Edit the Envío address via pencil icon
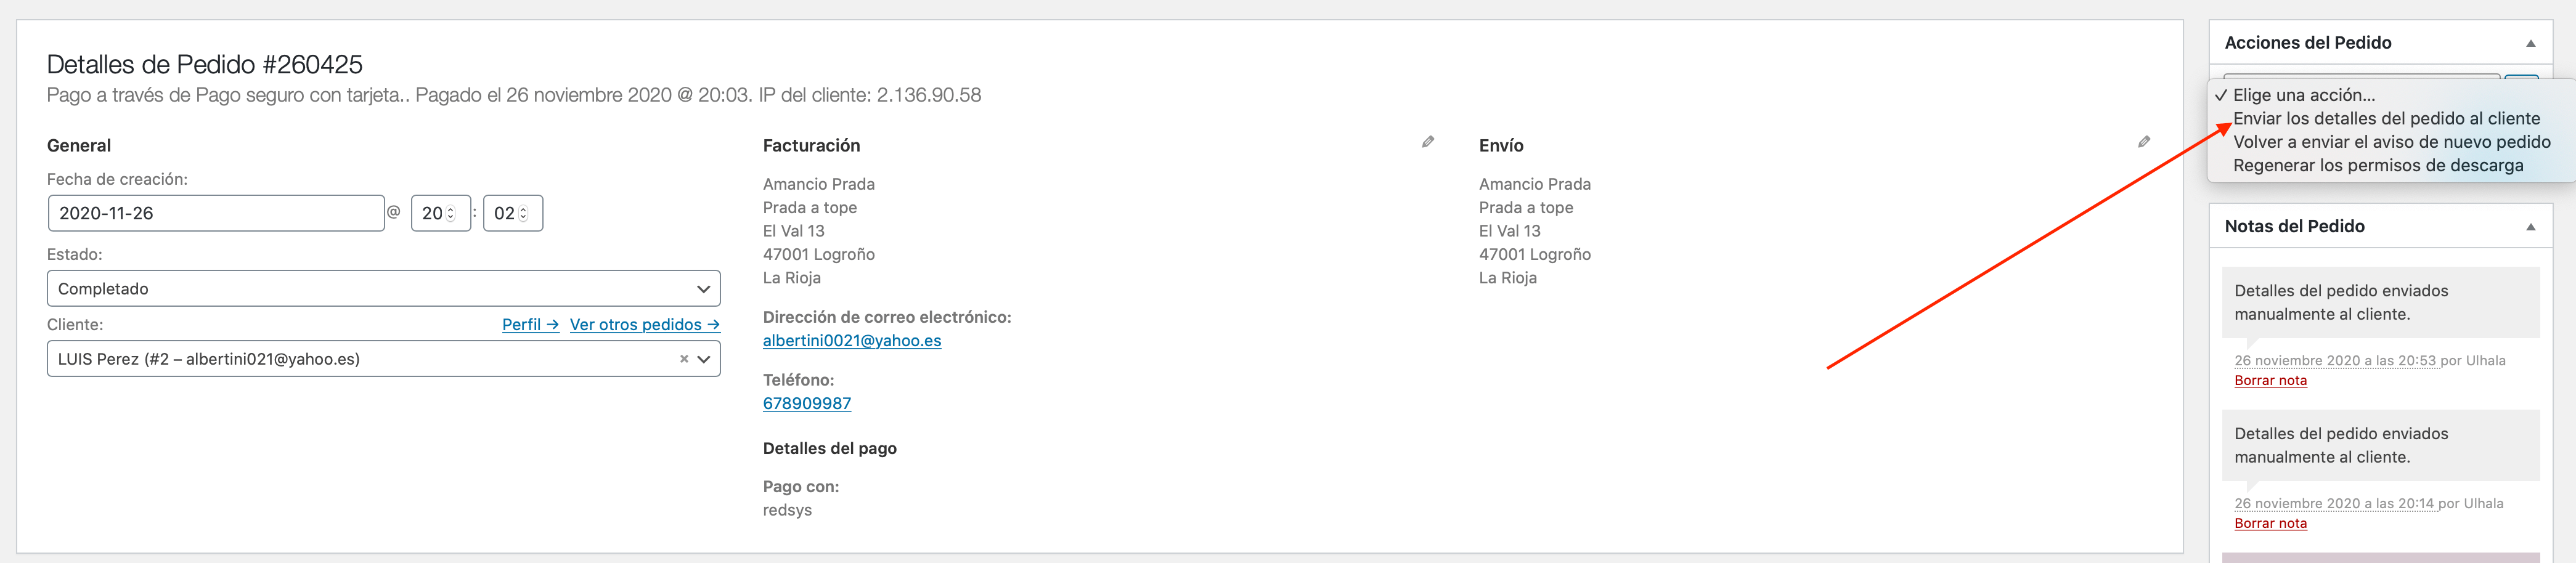Screen dimensions: 2576x563 pos(2144,142)
